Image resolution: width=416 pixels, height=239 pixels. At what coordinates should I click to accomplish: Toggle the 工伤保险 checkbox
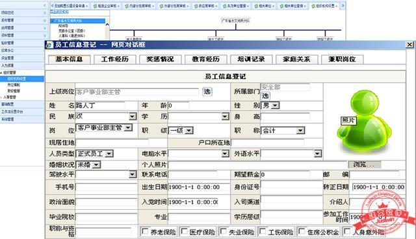[x=262, y=231]
